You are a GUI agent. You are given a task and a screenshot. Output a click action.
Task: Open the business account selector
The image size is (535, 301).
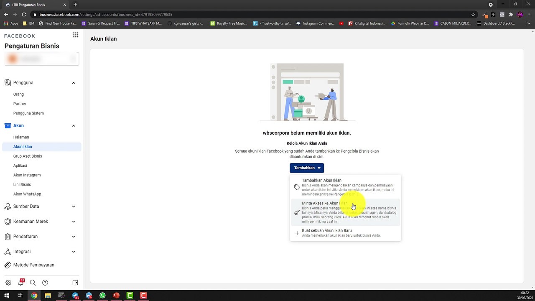(42, 59)
